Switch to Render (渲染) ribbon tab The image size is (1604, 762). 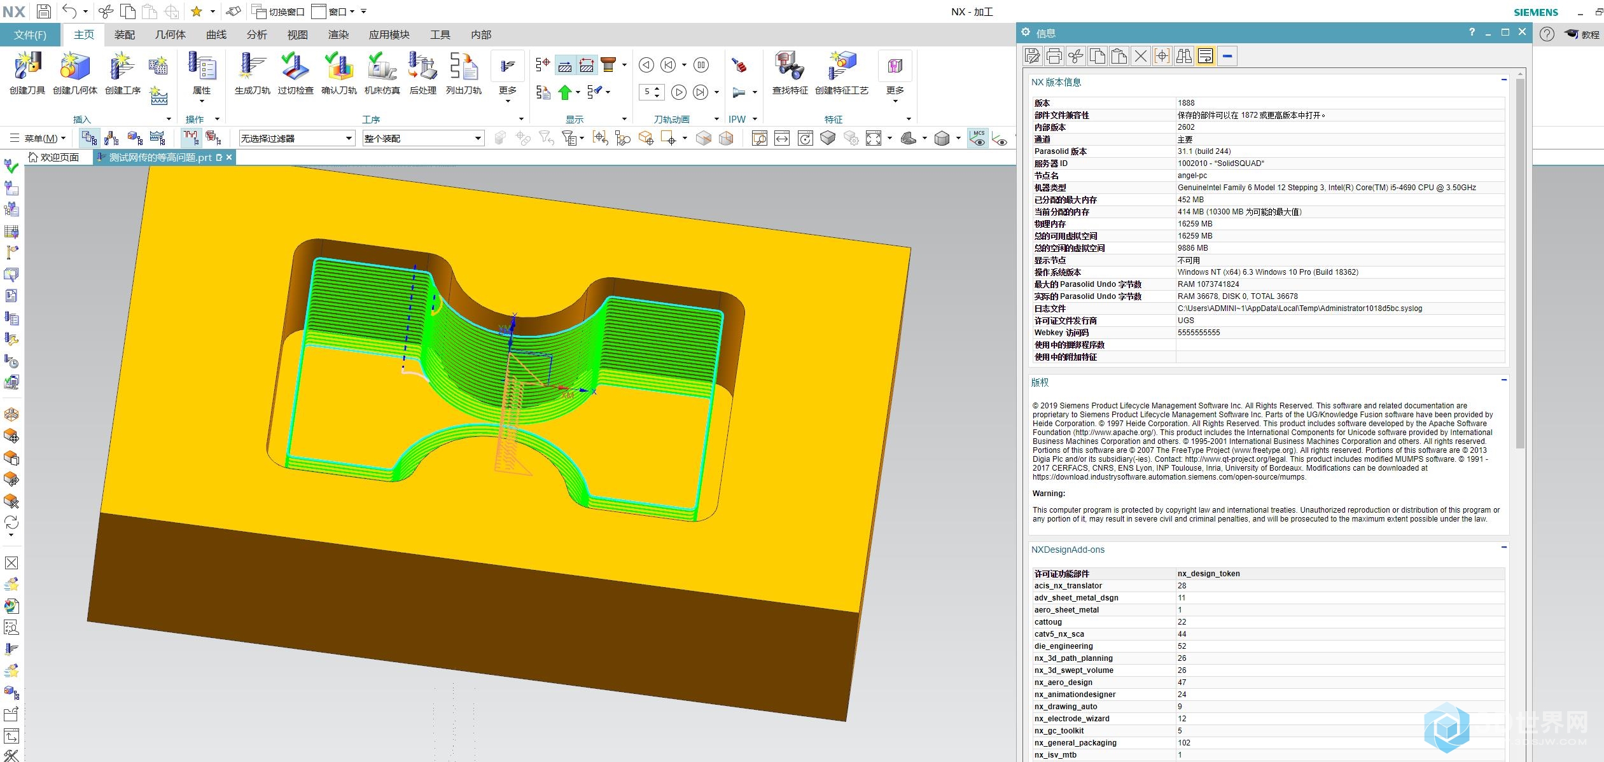coord(338,35)
